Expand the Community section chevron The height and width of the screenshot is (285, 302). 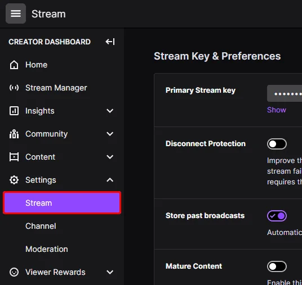(x=110, y=134)
